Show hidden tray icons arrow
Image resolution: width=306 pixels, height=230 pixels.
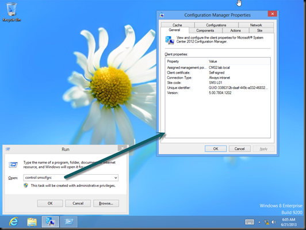[259, 222]
